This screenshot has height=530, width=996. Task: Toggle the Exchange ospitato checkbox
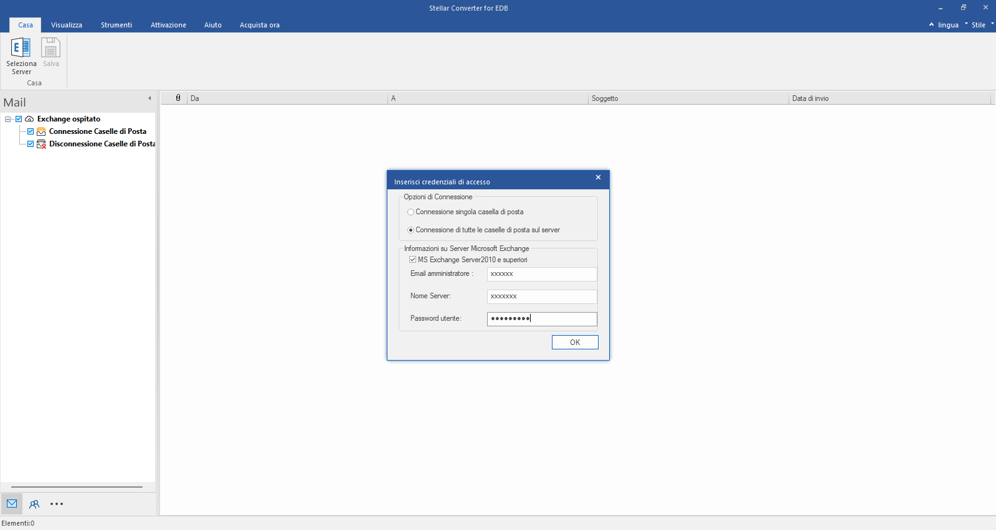point(19,119)
